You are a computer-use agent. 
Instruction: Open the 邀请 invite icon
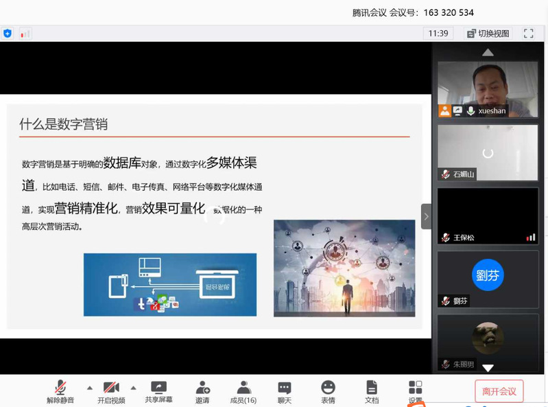(x=202, y=391)
